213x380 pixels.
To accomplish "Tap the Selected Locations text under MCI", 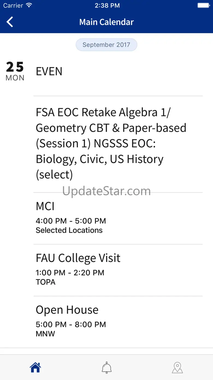I will tap(69, 230).
